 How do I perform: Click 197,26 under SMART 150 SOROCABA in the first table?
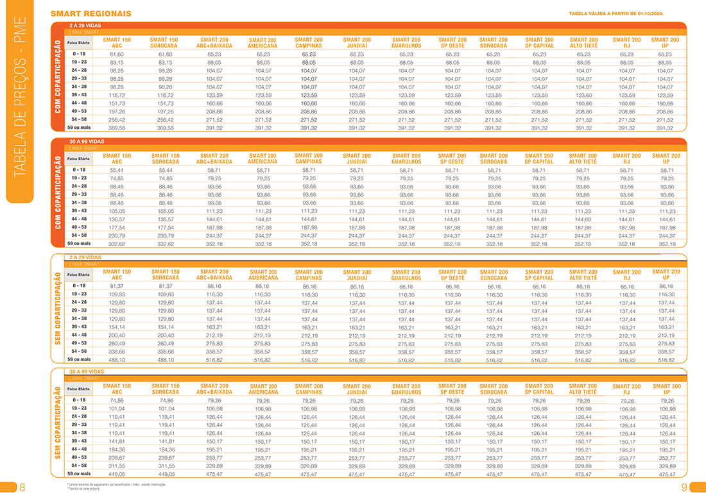click(165, 112)
